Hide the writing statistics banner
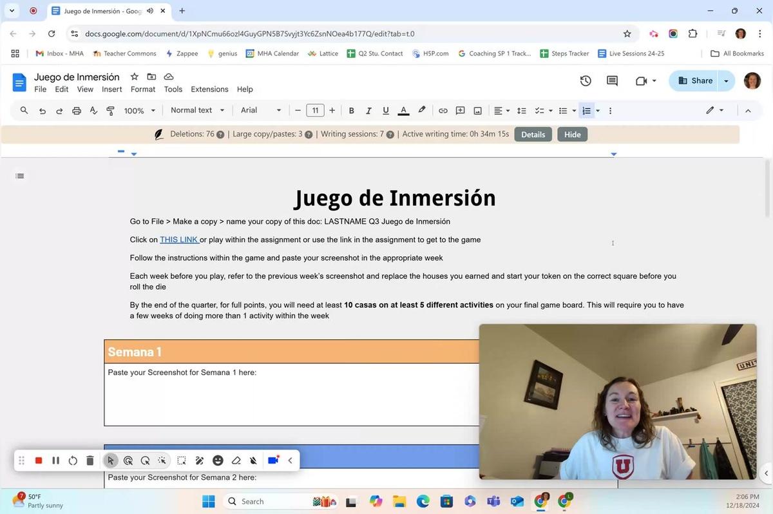The image size is (773, 514). 572,134
